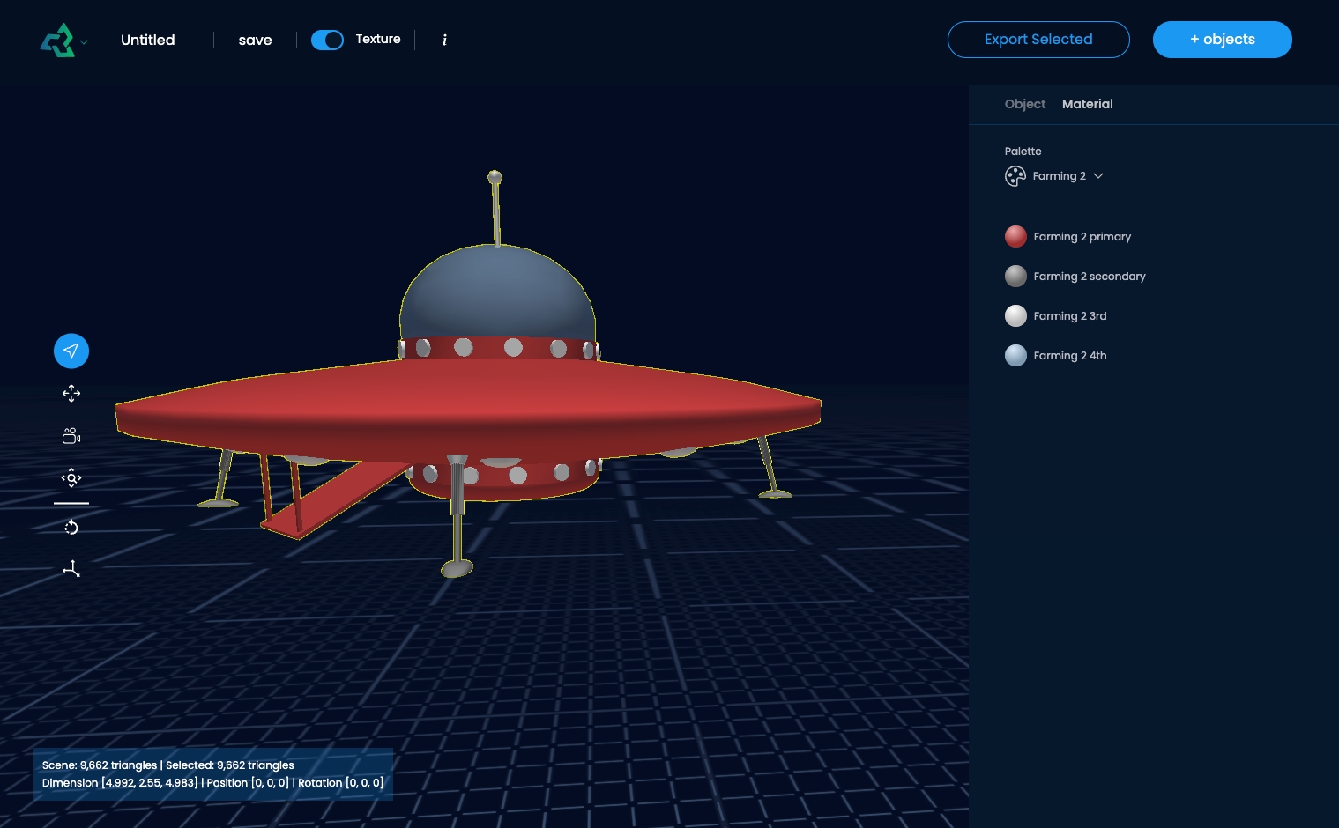Click save in the top bar
This screenshot has height=828, width=1339.
pyautogui.click(x=255, y=40)
